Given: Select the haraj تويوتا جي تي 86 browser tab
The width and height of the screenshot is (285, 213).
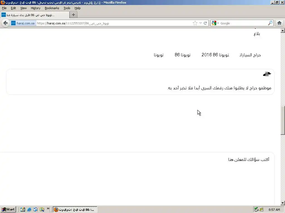Looking at the screenshot, I should (35, 15).
